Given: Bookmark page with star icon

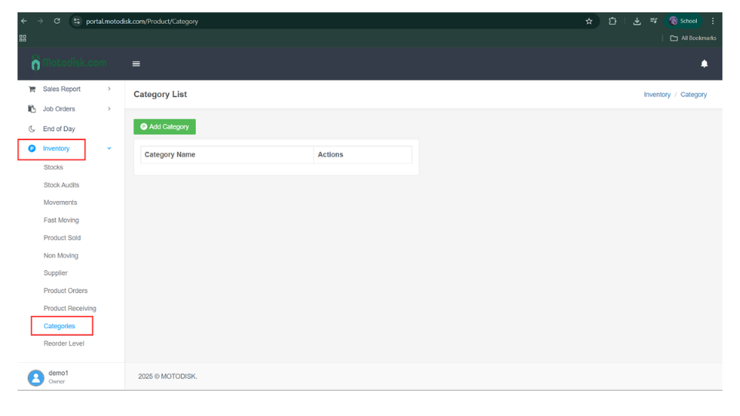Looking at the screenshot, I should pyautogui.click(x=589, y=21).
